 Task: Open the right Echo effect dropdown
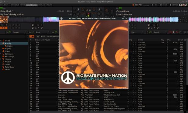pyautogui.click(x=137, y=32)
